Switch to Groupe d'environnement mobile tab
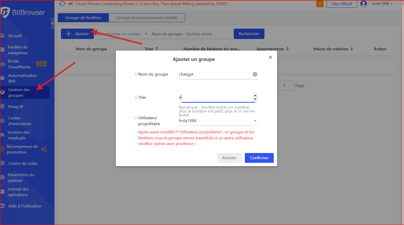 (x=147, y=18)
